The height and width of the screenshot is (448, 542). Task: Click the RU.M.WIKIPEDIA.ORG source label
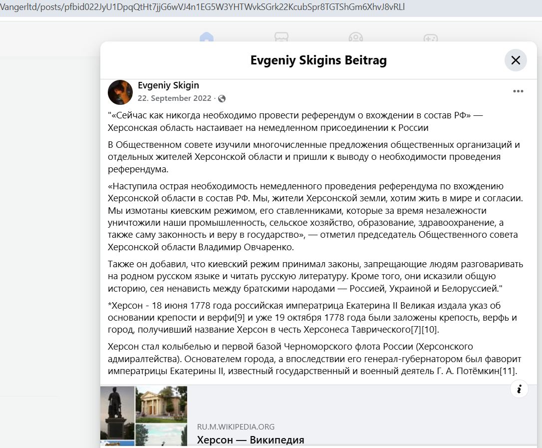pyautogui.click(x=236, y=427)
